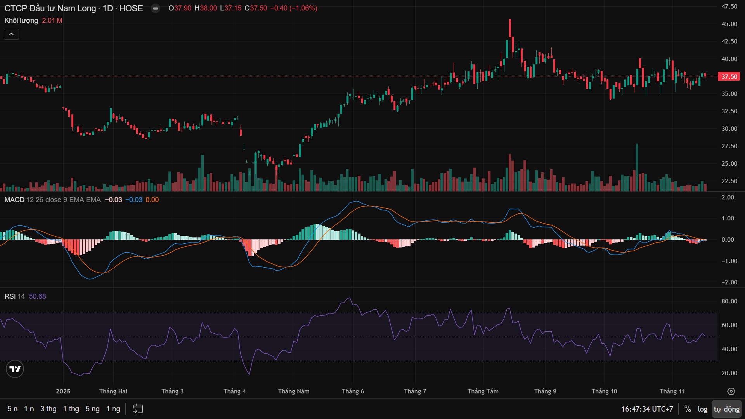Image resolution: width=745 pixels, height=419 pixels.
Task: Choose the 1 ng range
Action: click(113, 409)
